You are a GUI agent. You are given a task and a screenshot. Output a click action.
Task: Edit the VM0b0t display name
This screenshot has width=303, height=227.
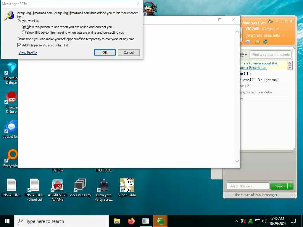(252, 29)
